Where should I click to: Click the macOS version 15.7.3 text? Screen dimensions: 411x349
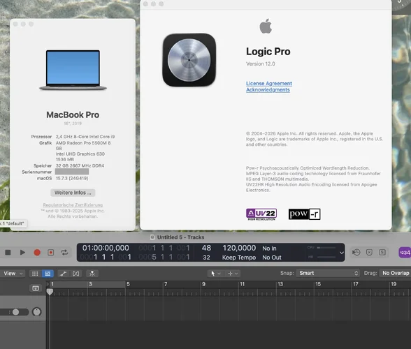[x=72, y=178]
